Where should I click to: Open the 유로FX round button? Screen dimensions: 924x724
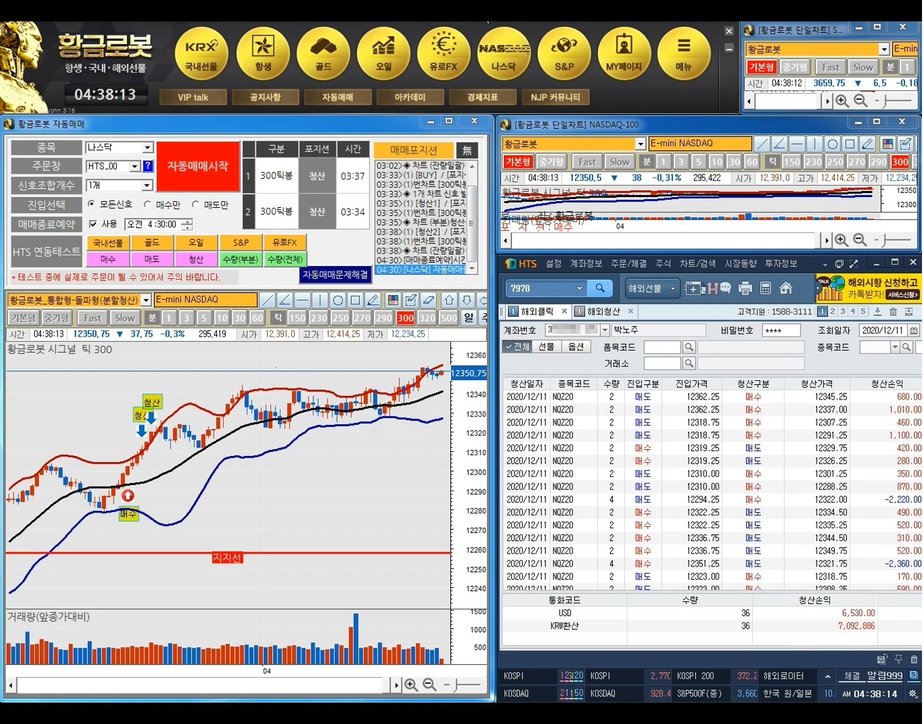pos(443,53)
